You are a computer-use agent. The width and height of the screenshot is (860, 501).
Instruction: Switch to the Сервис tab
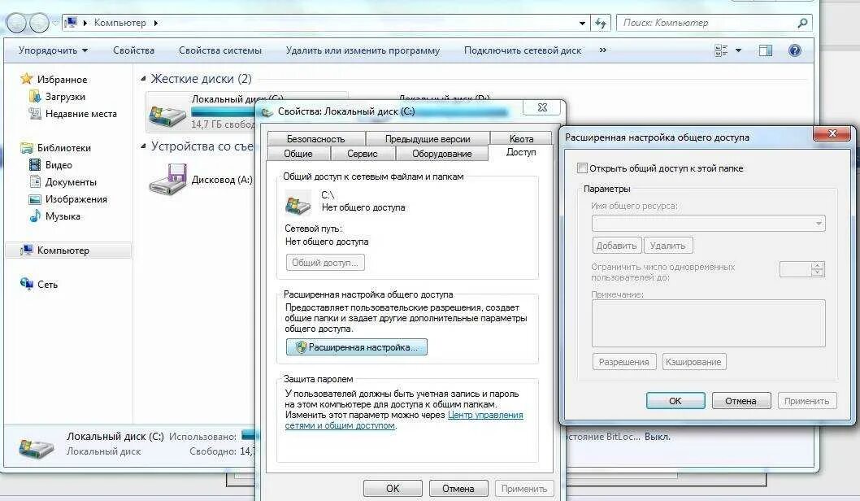pos(362,154)
